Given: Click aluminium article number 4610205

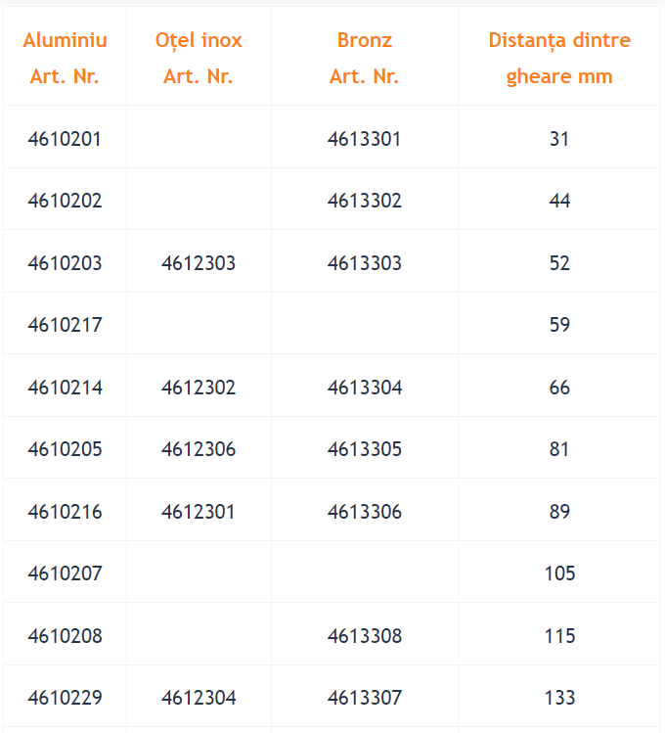Looking at the screenshot, I should click(x=65, y=449).
